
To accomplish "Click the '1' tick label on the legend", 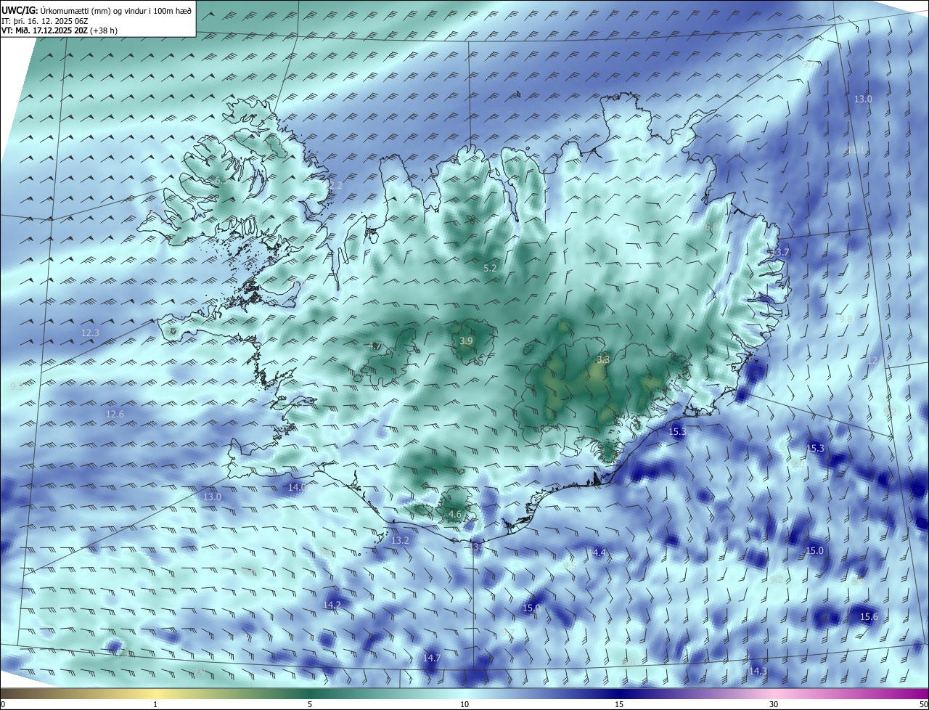I will click(155, 704).
